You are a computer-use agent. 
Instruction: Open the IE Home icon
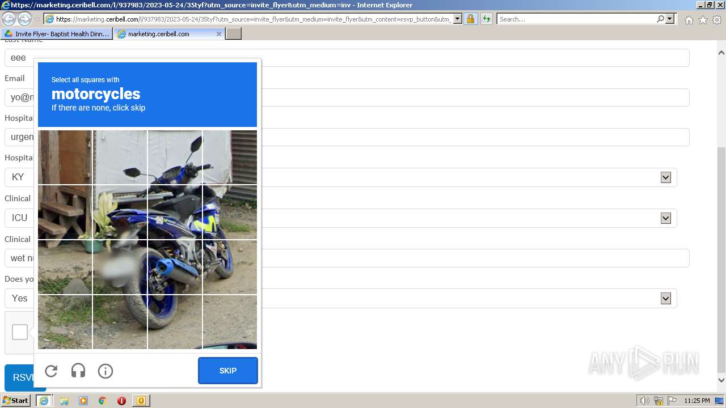tap(689, 20)
